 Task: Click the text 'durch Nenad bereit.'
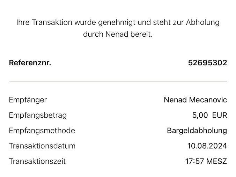click(118, 35)
